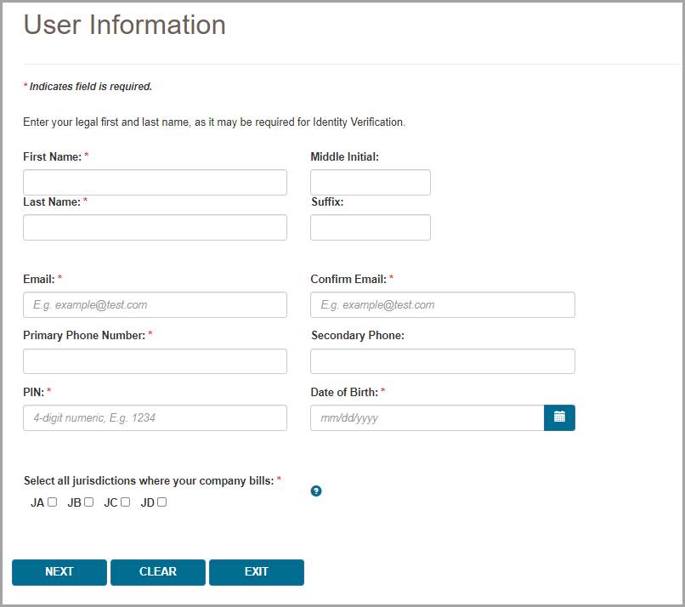The height and width of the screenshot is (607, 685).
Task: Select the JD jurisdiction checkbox
Action: [162, 502]
